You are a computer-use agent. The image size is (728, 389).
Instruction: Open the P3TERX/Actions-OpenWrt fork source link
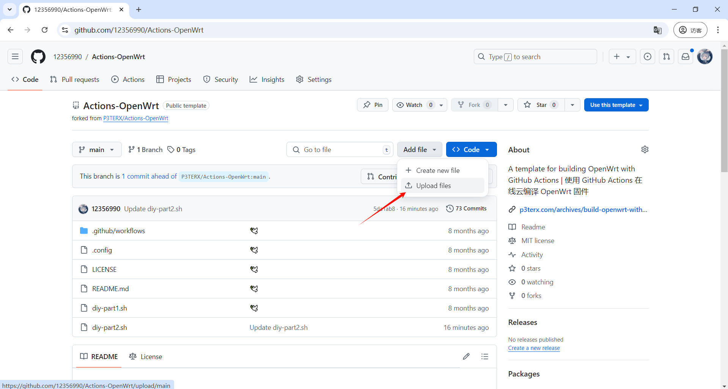(136, 118)
